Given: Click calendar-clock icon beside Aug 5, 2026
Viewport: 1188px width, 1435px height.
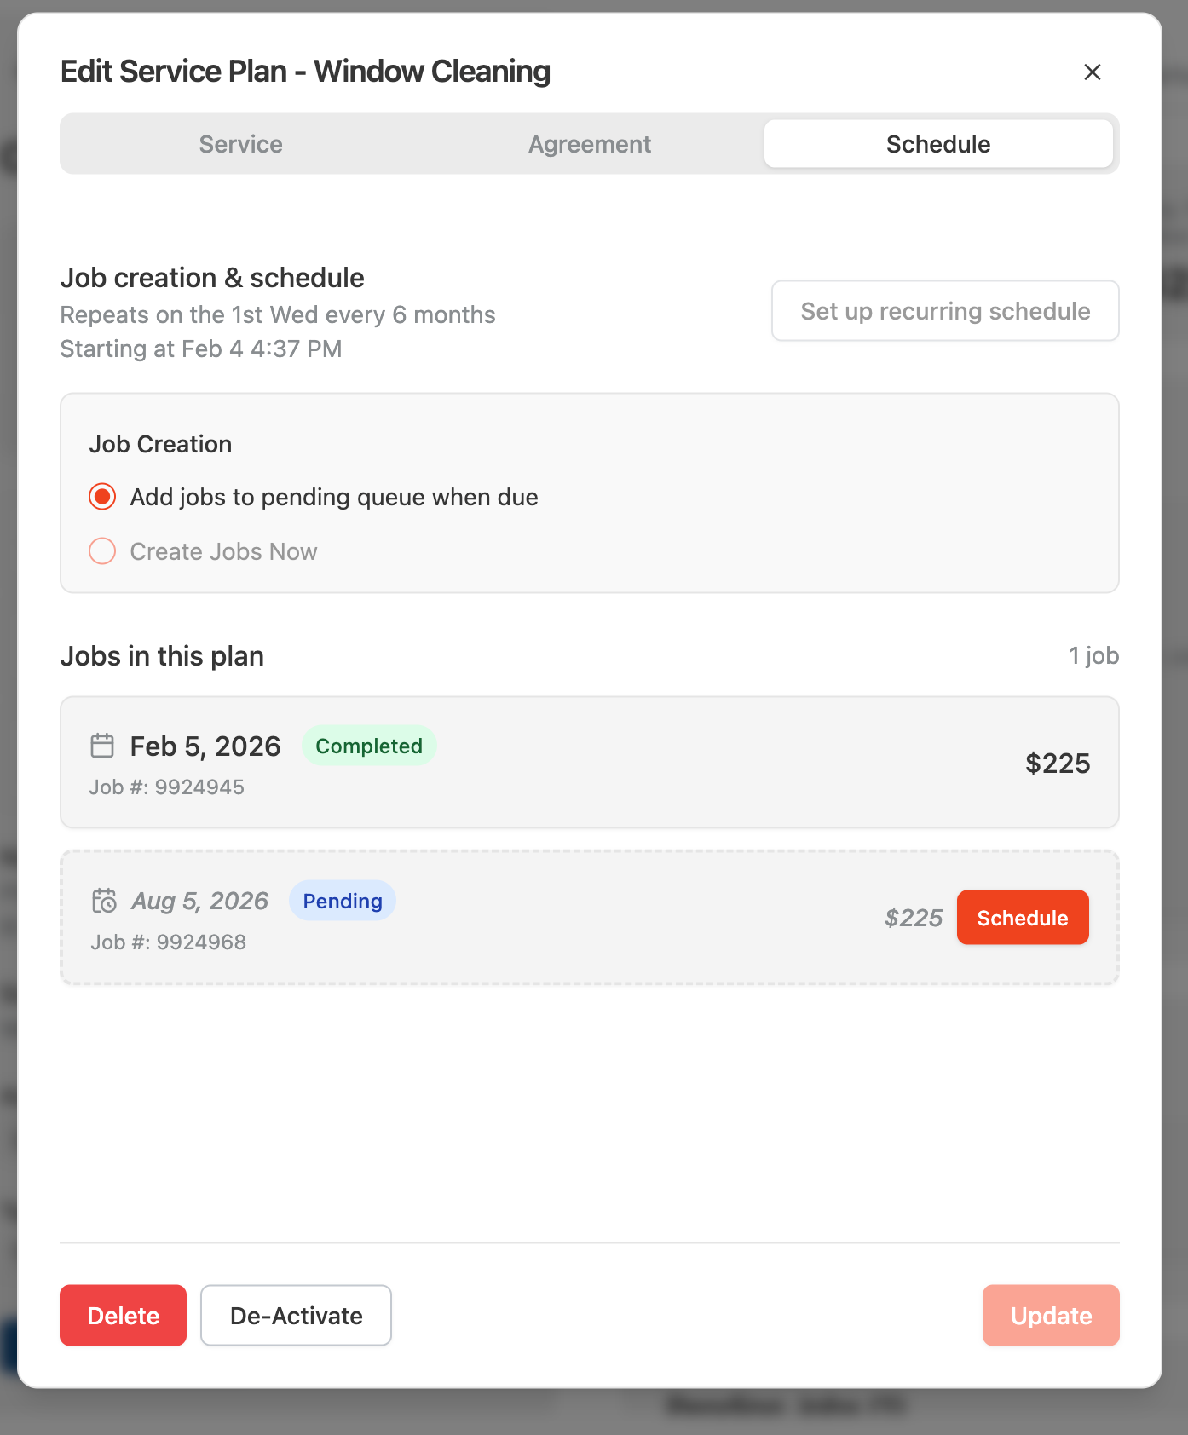Looking at the screenshot, I should tap(104, 901).
